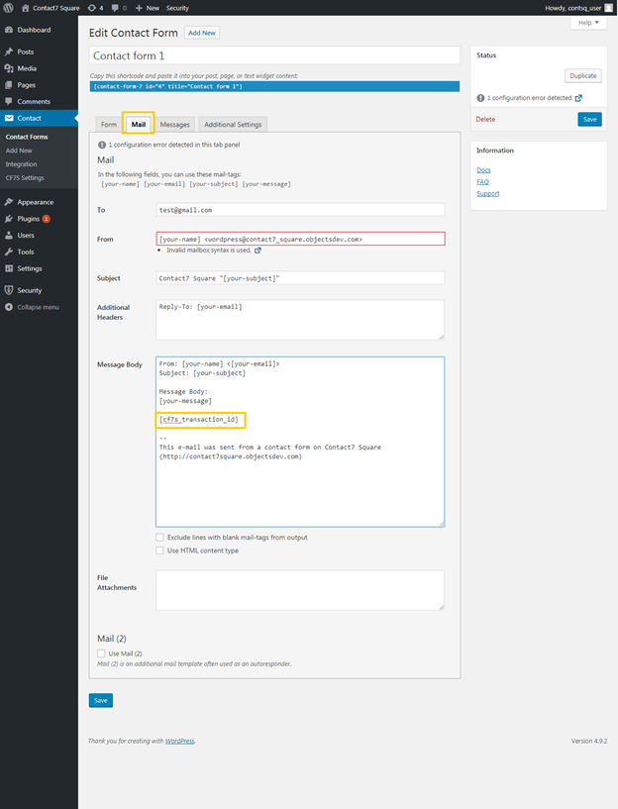Check Use HTML content type

point(159,551)
